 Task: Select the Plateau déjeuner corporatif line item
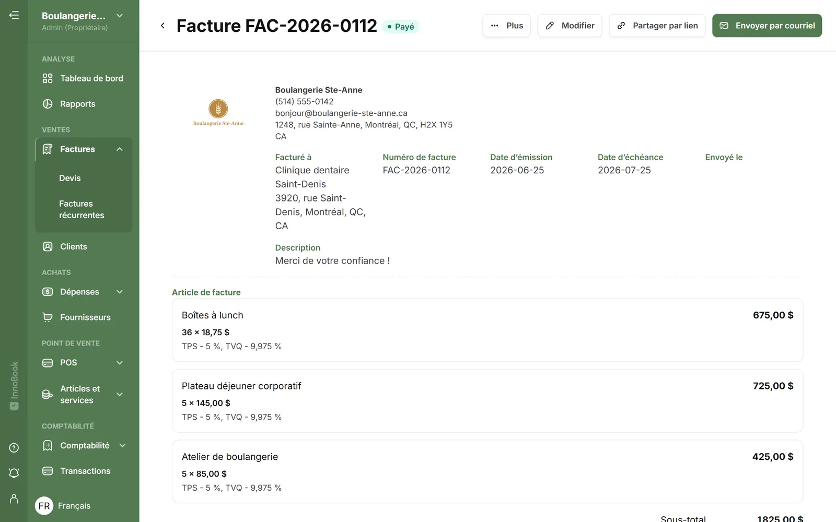[487, 401]
